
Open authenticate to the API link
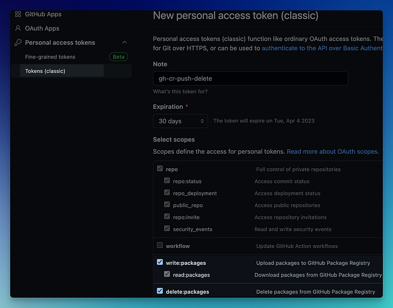coord(322,48)
